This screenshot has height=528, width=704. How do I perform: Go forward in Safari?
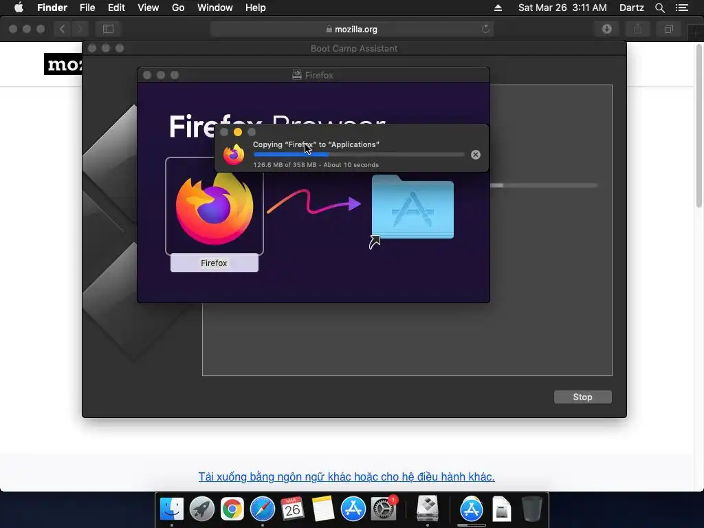(80, 29)
